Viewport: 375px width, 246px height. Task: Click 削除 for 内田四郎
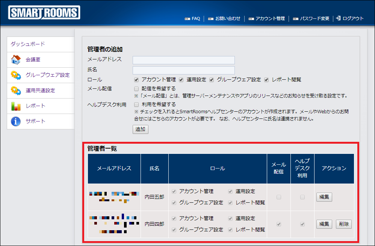click(x=343, y=224)
